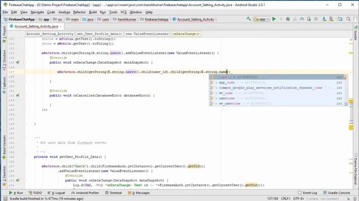Open the Android Profiler tool window
359x201 pixels.
(85, 193)
